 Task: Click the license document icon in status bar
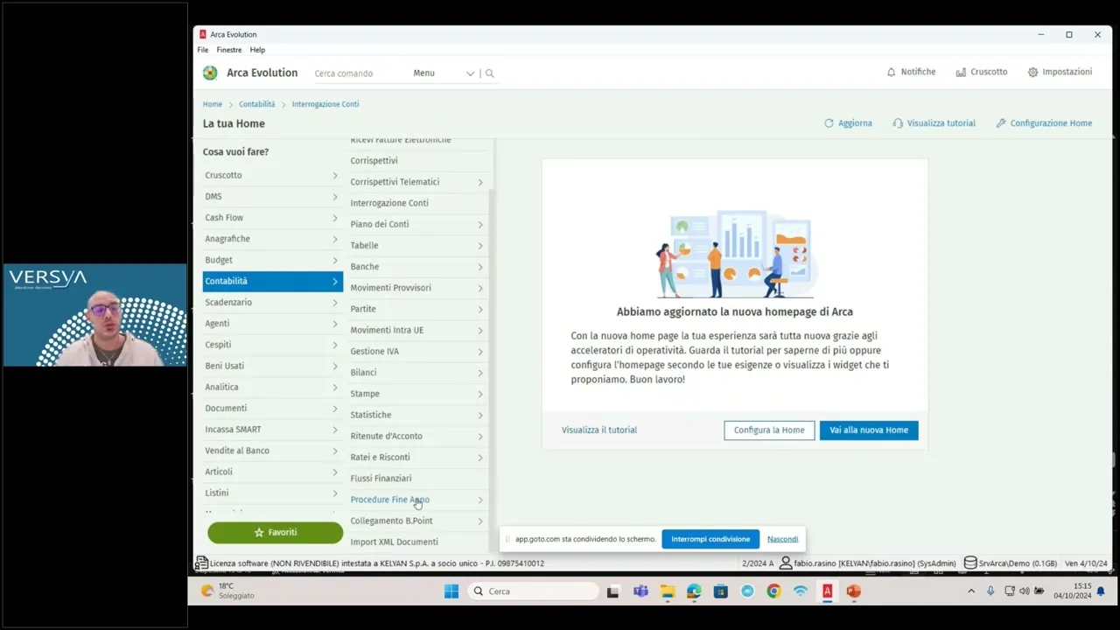[201, 563]
